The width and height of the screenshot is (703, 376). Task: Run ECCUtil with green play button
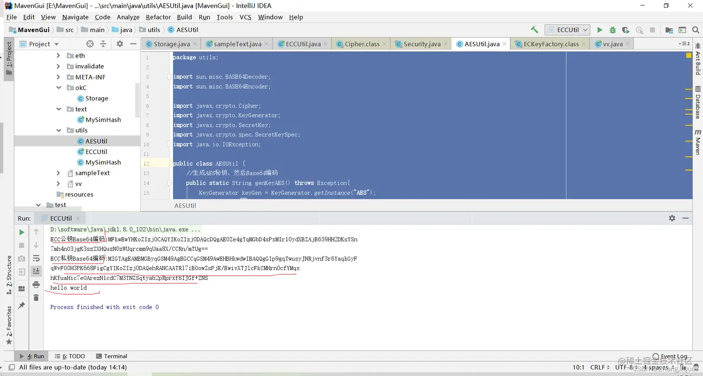point(600,30)
